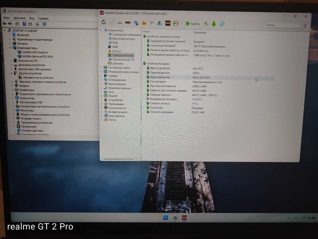Select Неизвестное устройство in Device Manager

[x=36, y=78]
